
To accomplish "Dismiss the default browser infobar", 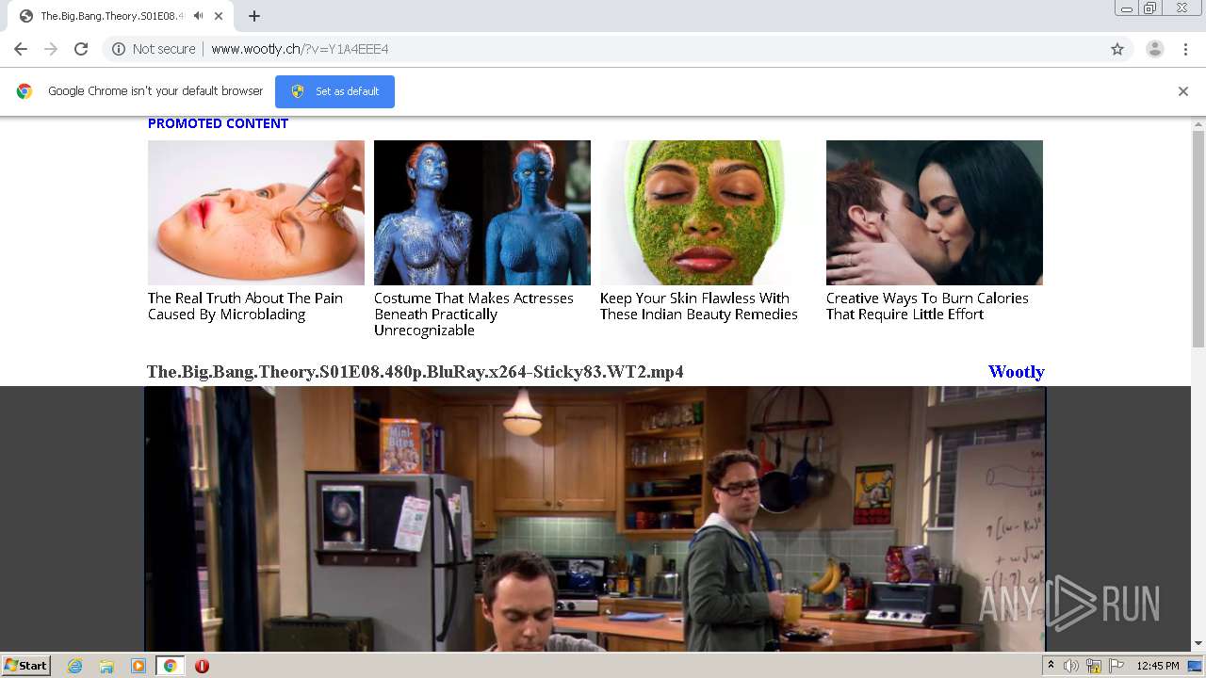I will pyautogui.click(x=1183, y=91).
